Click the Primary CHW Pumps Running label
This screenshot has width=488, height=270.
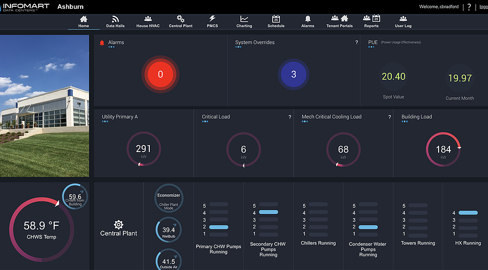coord(219,249)
